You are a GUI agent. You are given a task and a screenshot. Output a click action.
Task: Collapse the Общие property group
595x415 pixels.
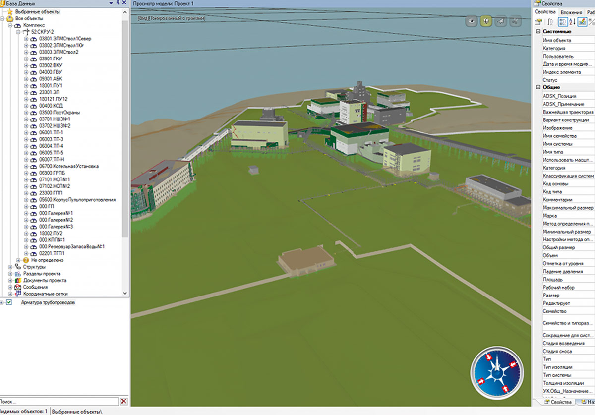538,87
